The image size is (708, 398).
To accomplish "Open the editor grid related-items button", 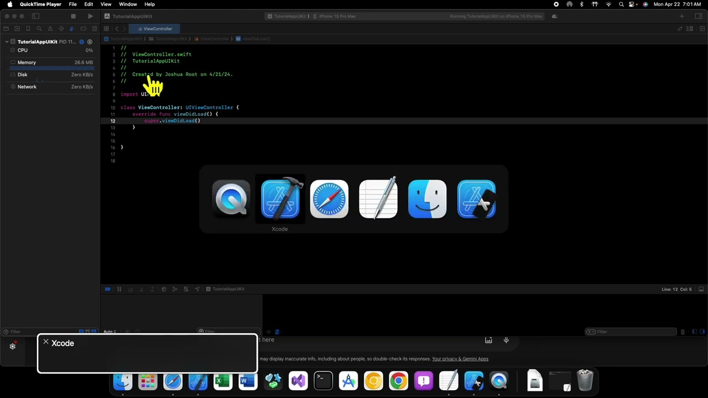I will point(106,29).
